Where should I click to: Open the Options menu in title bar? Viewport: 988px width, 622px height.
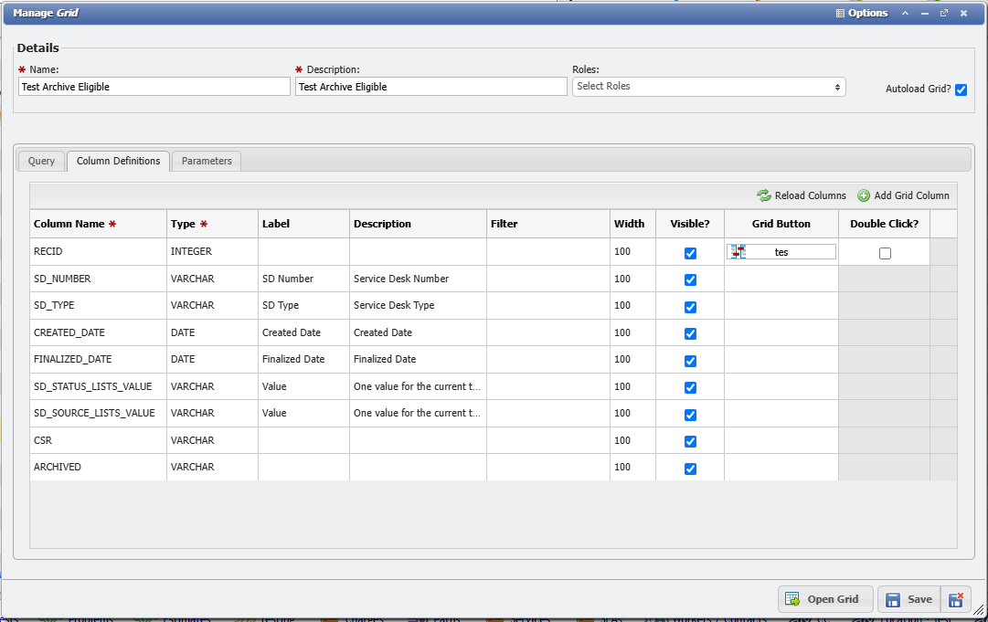point(861,14)
